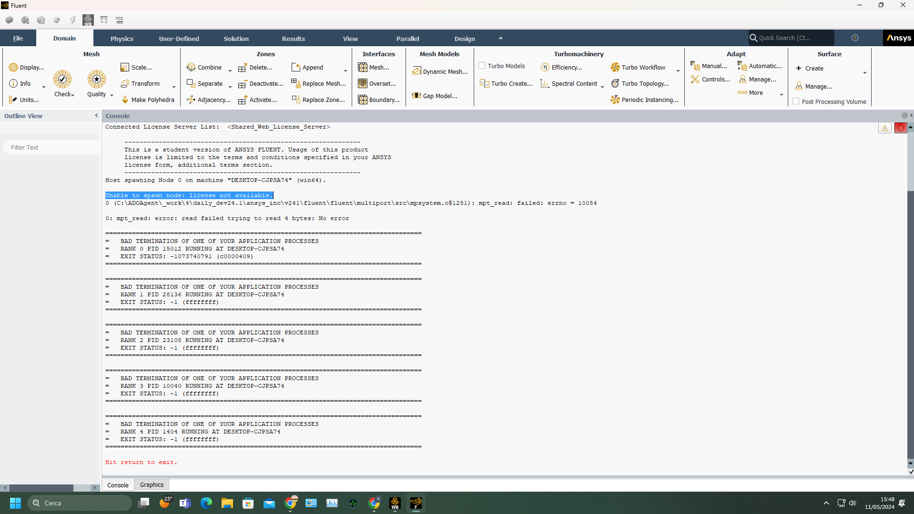Click the Make Polyhedra icon

[125, 100]
